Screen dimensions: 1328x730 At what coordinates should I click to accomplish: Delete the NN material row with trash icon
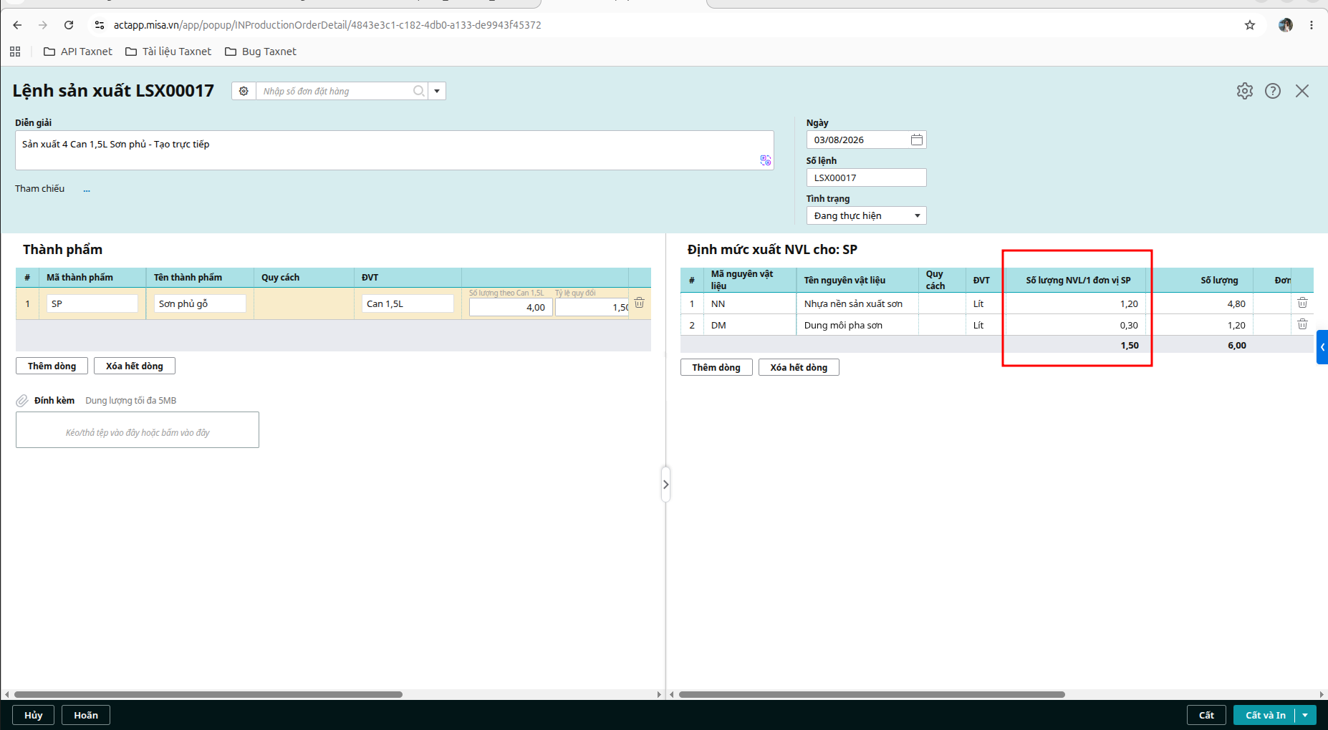(x=1302, y=303)
